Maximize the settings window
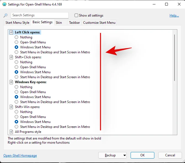The height and width of the screenshot is (163, 185). pos(166,4)
